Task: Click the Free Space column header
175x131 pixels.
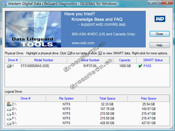Action: (x=148, y=99)
